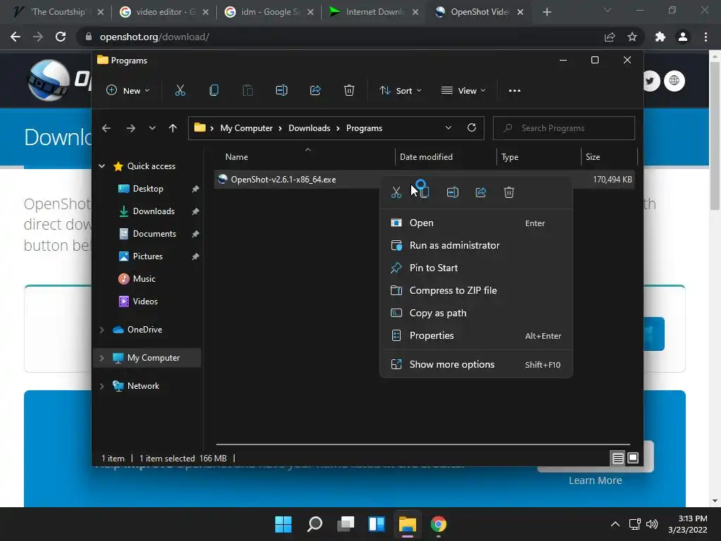
Task: Bookmark this page with star icon
Action: (632, 37)
